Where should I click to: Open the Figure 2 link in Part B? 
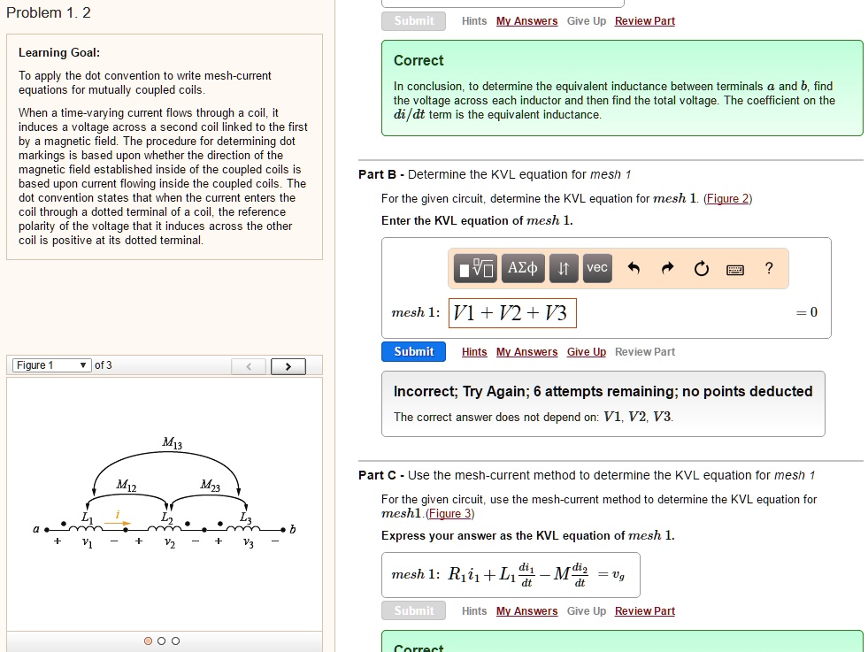[x=727, y=198]
